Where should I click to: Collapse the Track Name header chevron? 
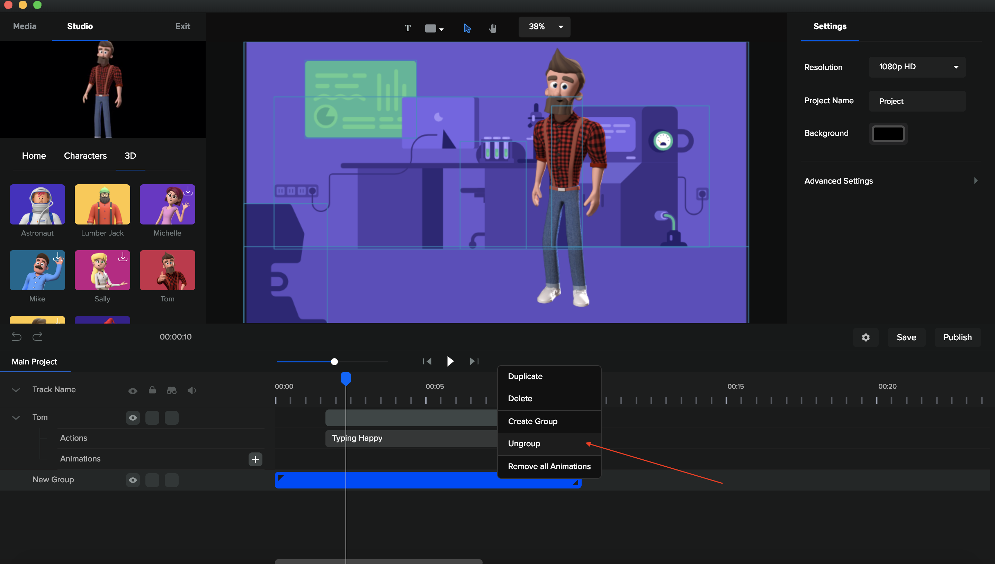[16, 390]
